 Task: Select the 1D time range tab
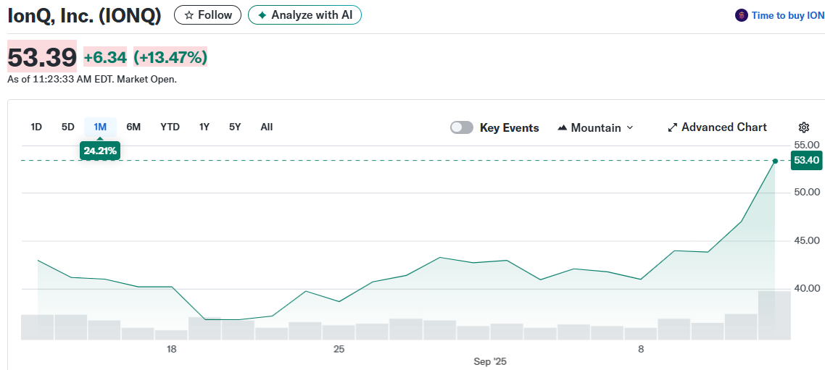tap(36, 127)
